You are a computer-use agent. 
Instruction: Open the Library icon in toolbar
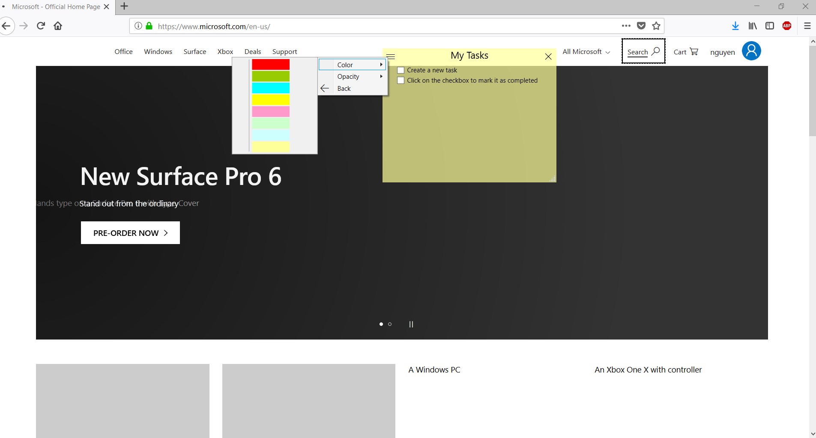[x=752, y=26]
